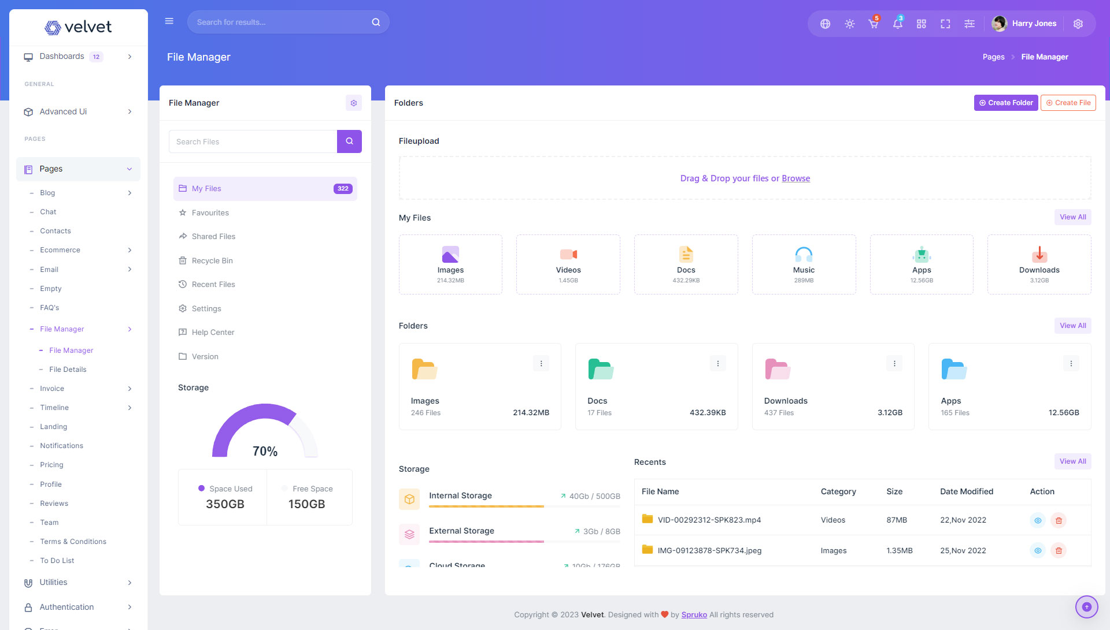Click the Create Folder button

(1005, 103)
